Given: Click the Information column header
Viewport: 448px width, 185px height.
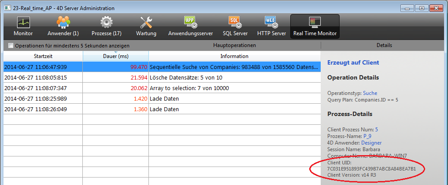Looking at the screenshot, I should pyautogui.click(x=234, y=56).
